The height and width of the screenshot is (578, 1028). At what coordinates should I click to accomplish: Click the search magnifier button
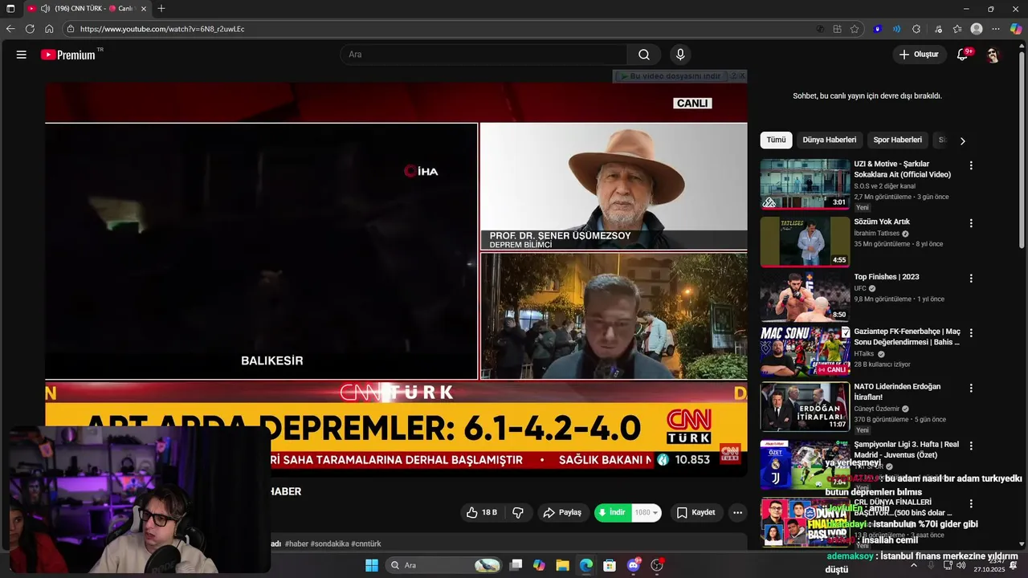(x=644, y=55)
